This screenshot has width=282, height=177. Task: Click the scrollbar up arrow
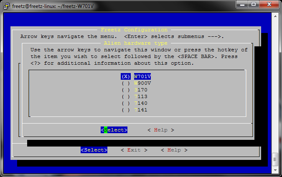(275, 16)
